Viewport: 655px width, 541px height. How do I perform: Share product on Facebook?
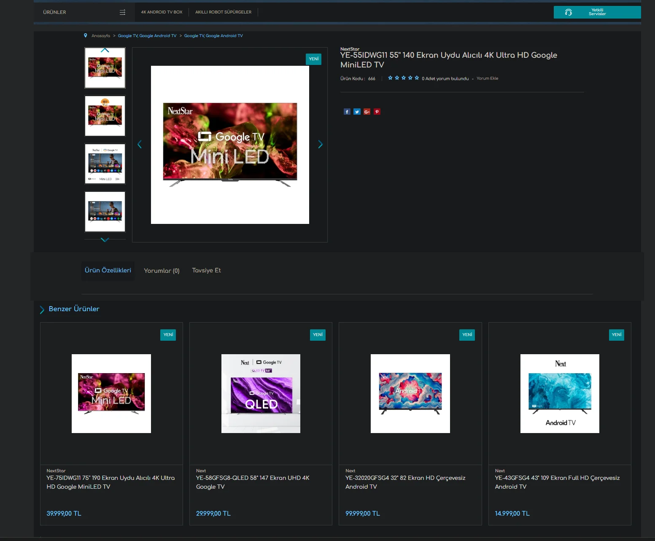pos(347,112)
